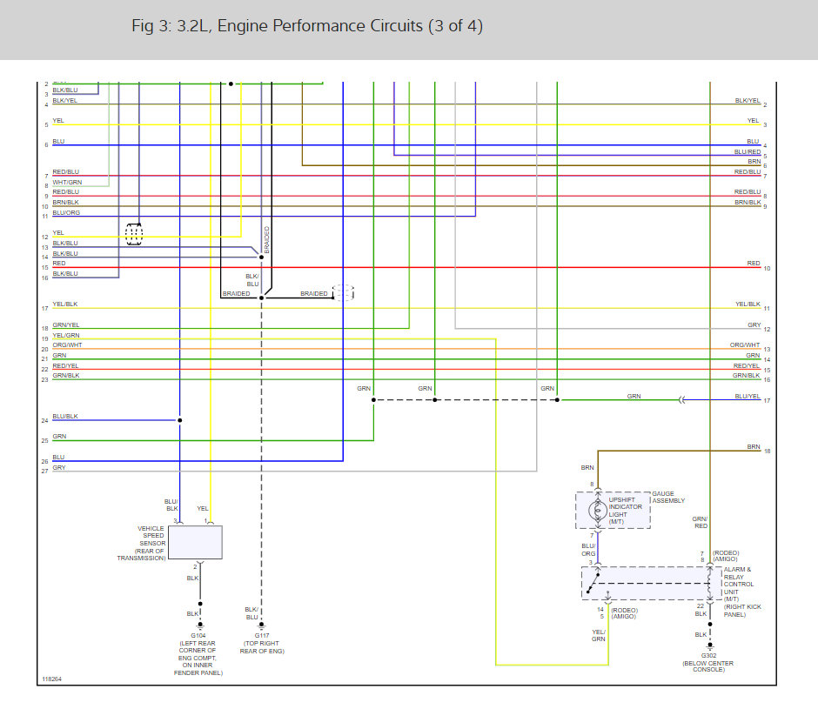This screenshot has height=709, width=818.
Task: Click the BLU/RED wire label on right side
Action: coord(748,152)
